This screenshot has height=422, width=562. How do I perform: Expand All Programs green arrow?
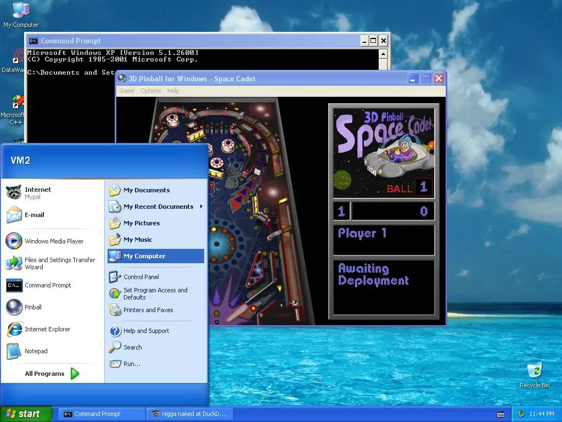75,374
